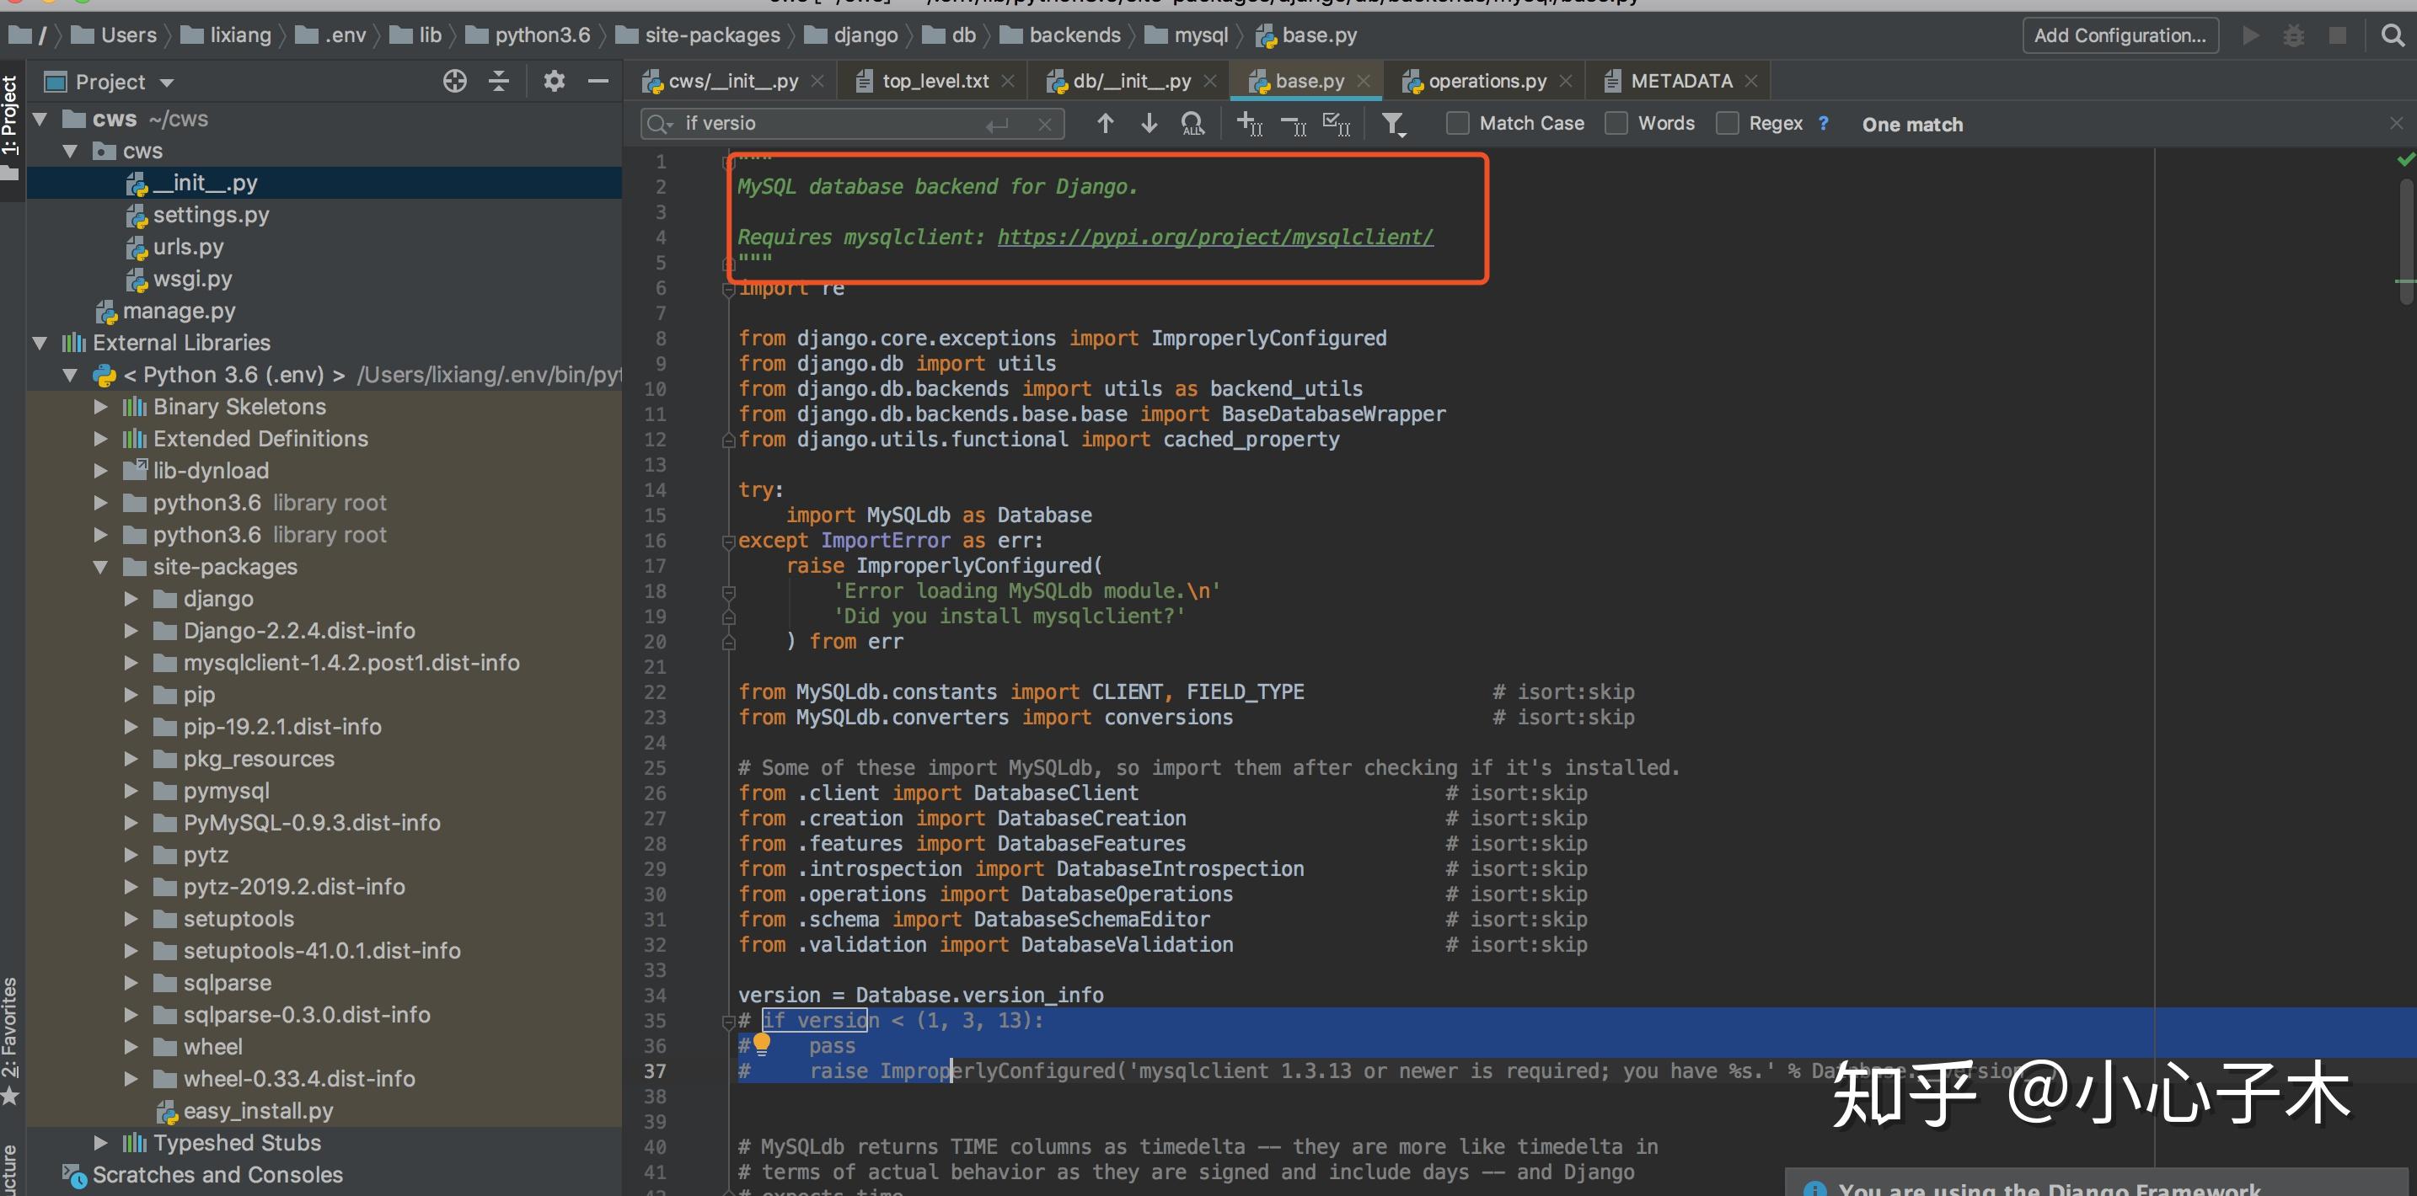
Task: Select the scroll-from-source crosshair icon
Action: (x=455, y=82)
